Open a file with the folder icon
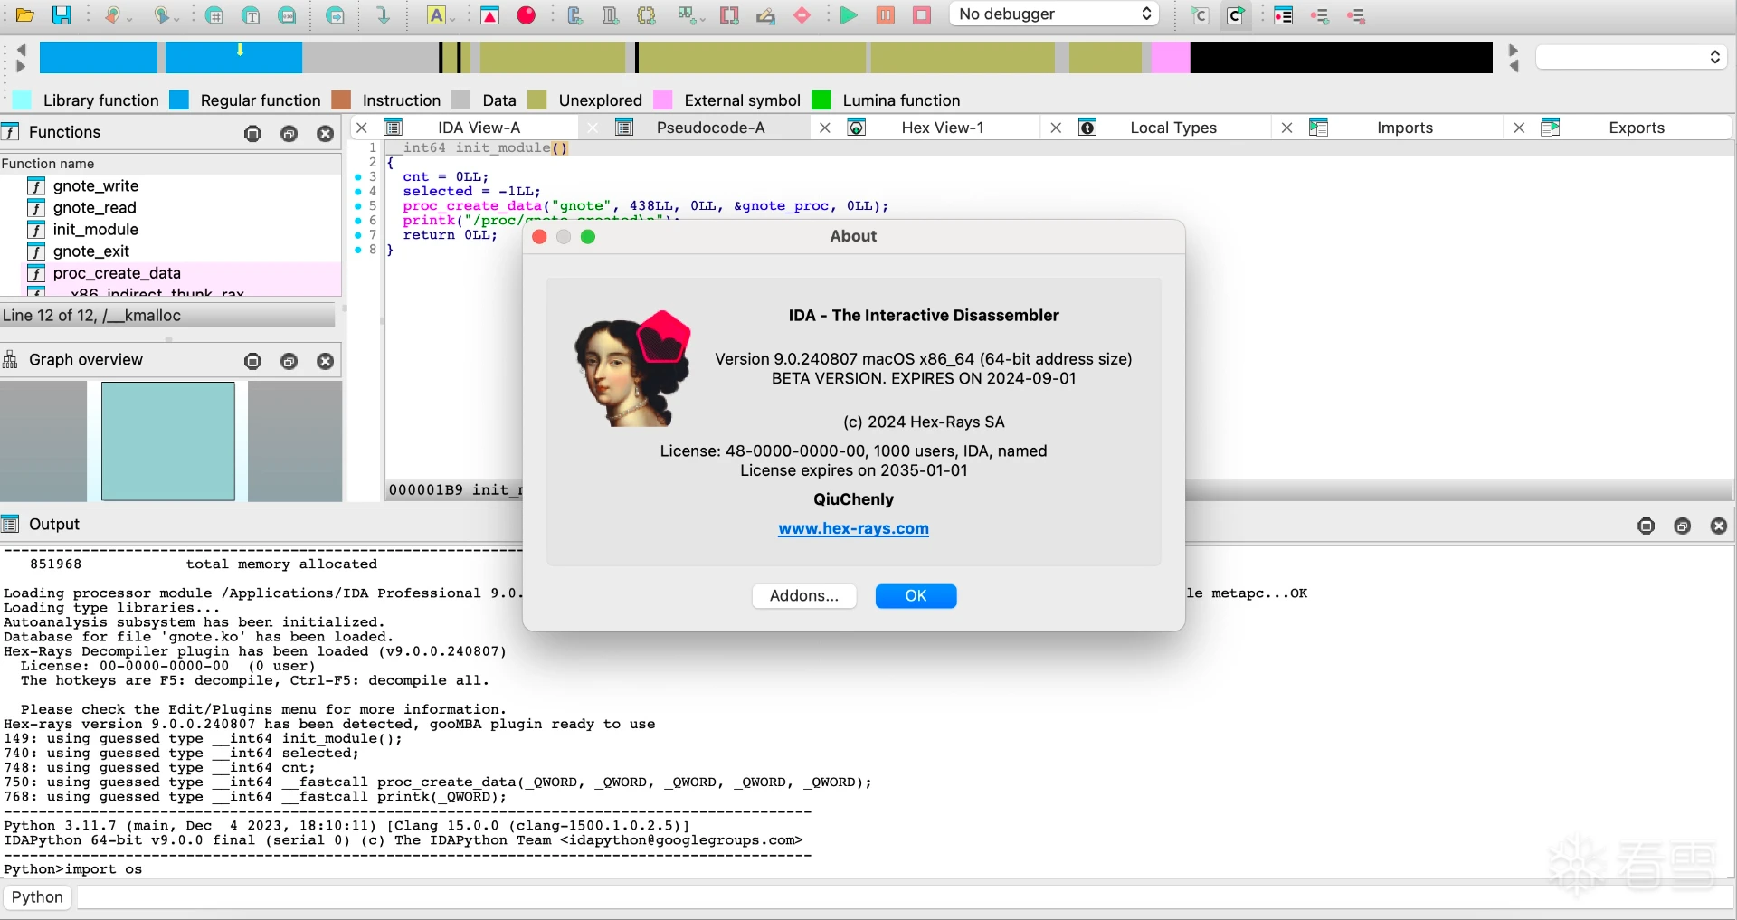Image resolution: width=1737 pixels, height=920 pixels. 25,15
